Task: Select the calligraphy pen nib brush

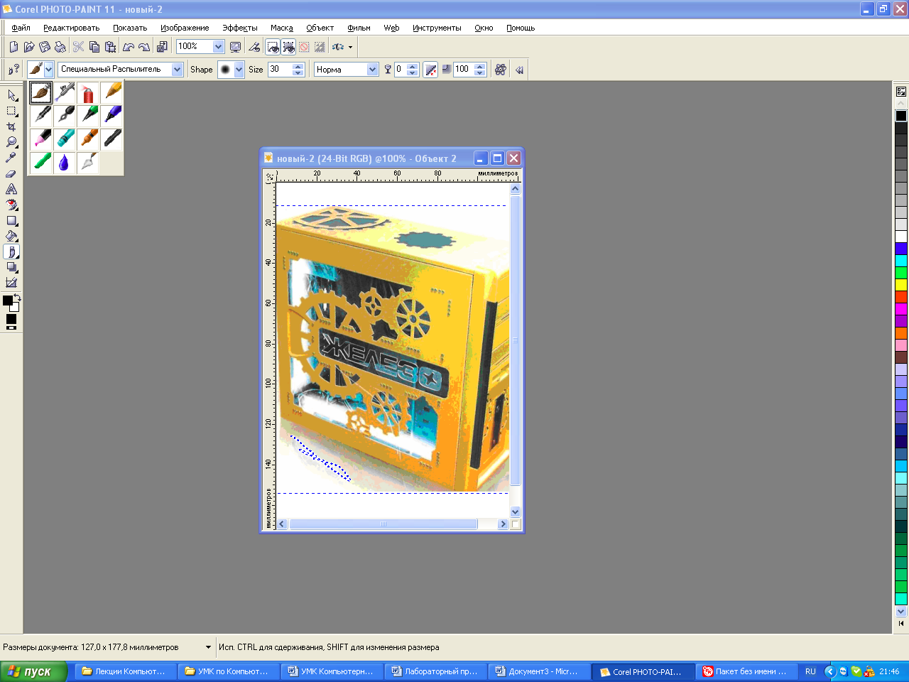Action: [65, 116]
